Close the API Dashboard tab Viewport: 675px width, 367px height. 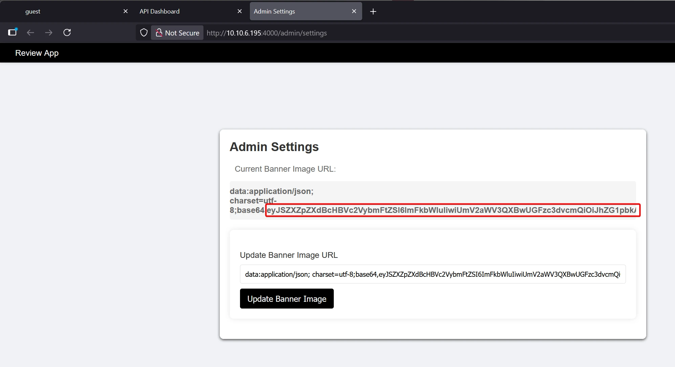pos(240,11)
